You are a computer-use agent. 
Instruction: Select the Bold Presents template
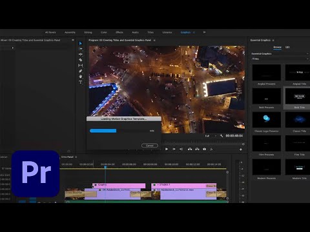click(267, 99)
